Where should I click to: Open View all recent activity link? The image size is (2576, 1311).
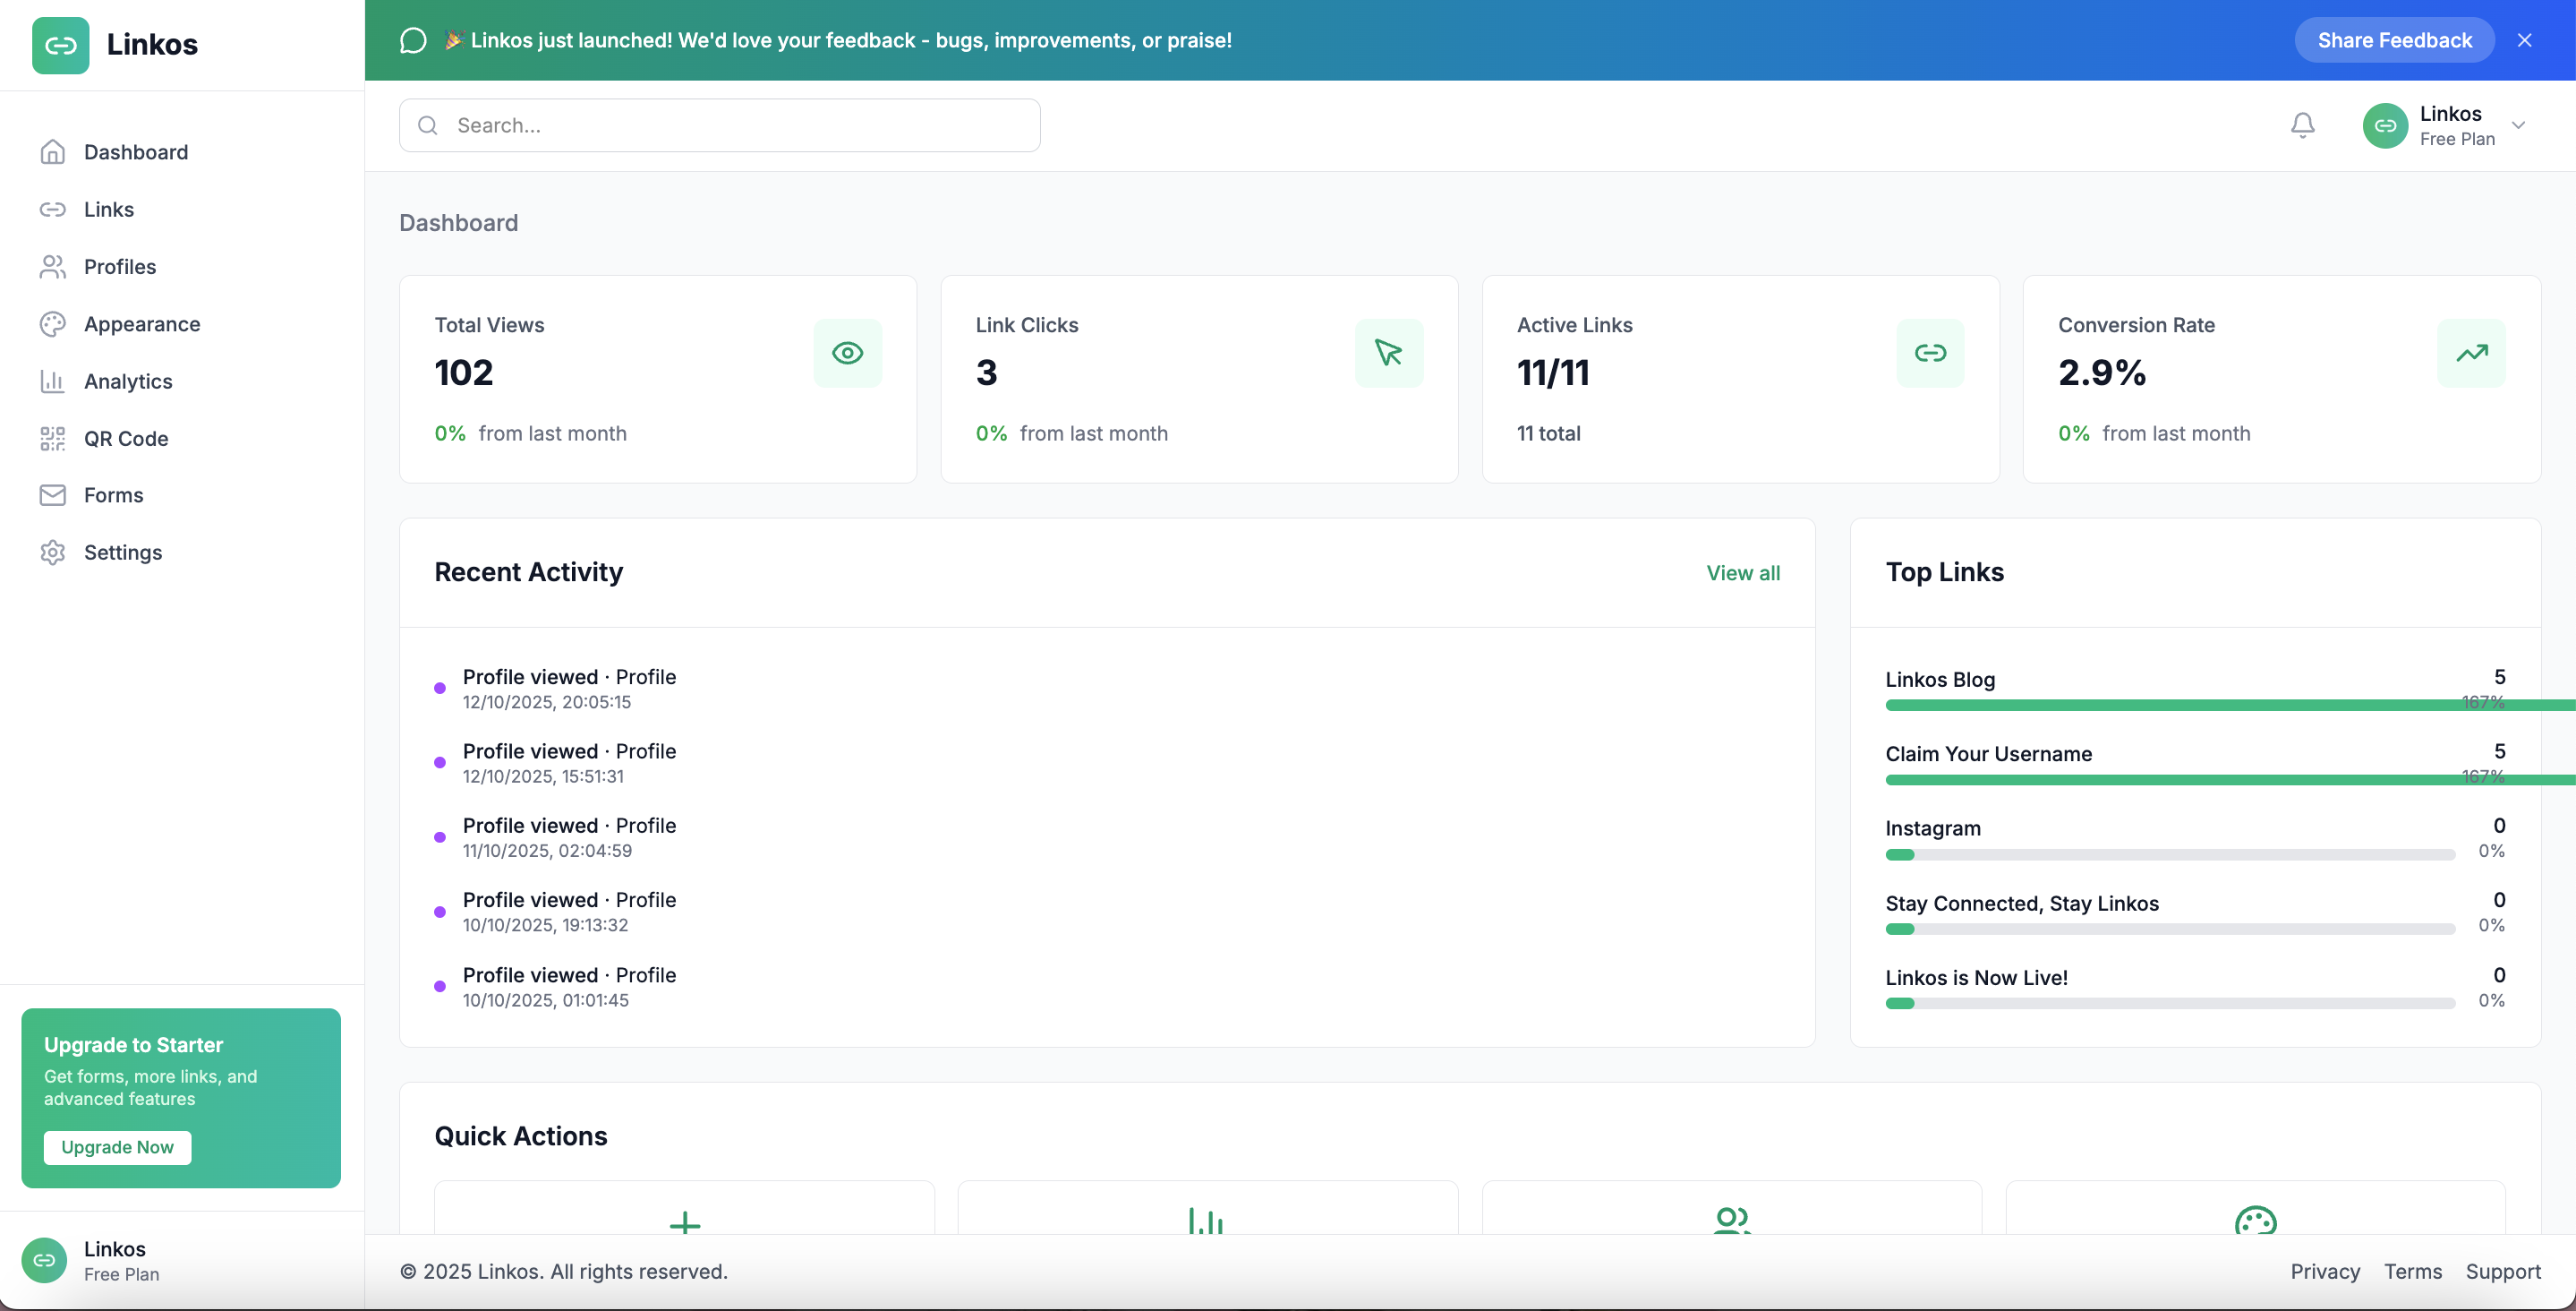click(x=1742, y=573)
